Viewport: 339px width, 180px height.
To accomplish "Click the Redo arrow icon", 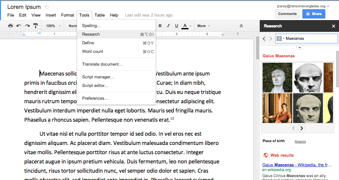I will tap(27, 26).
